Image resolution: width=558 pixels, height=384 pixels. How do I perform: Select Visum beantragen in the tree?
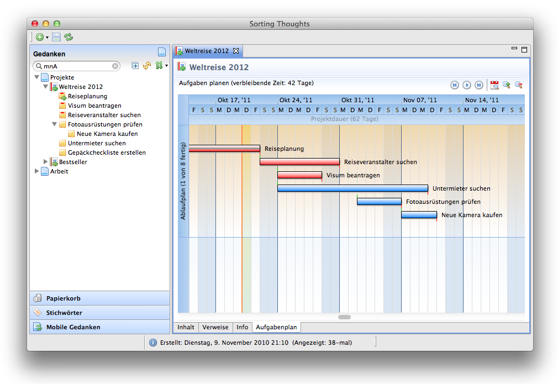pyautogui.click(x=94, y=106)
